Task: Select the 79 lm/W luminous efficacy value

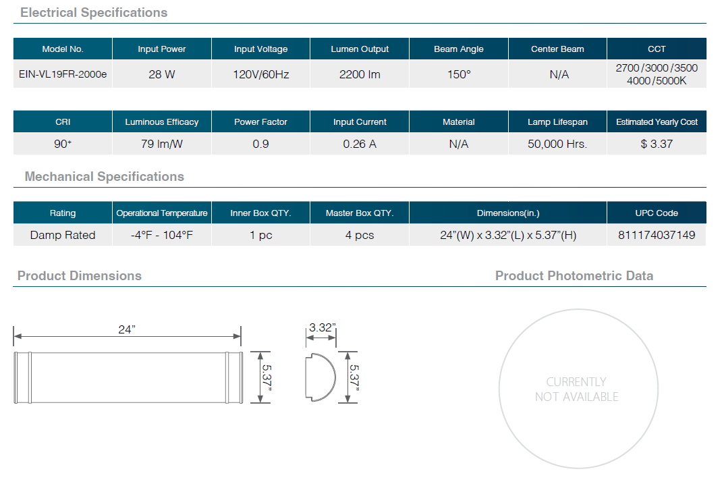Action: [162, 144]
